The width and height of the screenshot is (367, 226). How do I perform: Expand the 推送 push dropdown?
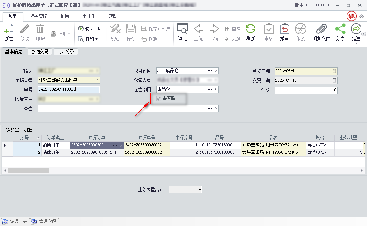[x=356, y=43]
